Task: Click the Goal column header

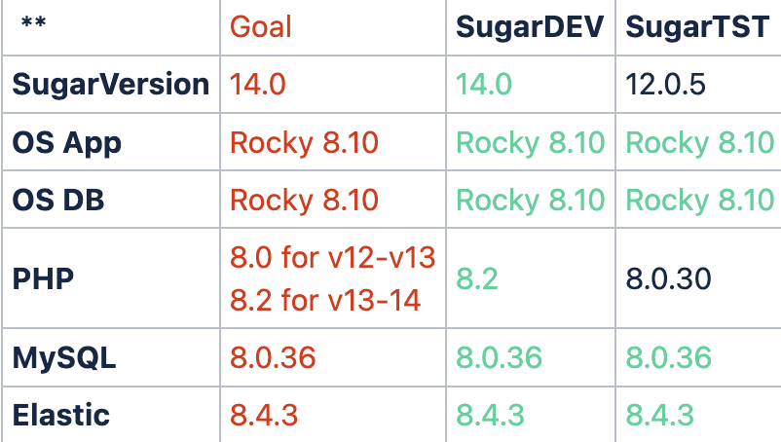Action: click(x=261, y=26)
